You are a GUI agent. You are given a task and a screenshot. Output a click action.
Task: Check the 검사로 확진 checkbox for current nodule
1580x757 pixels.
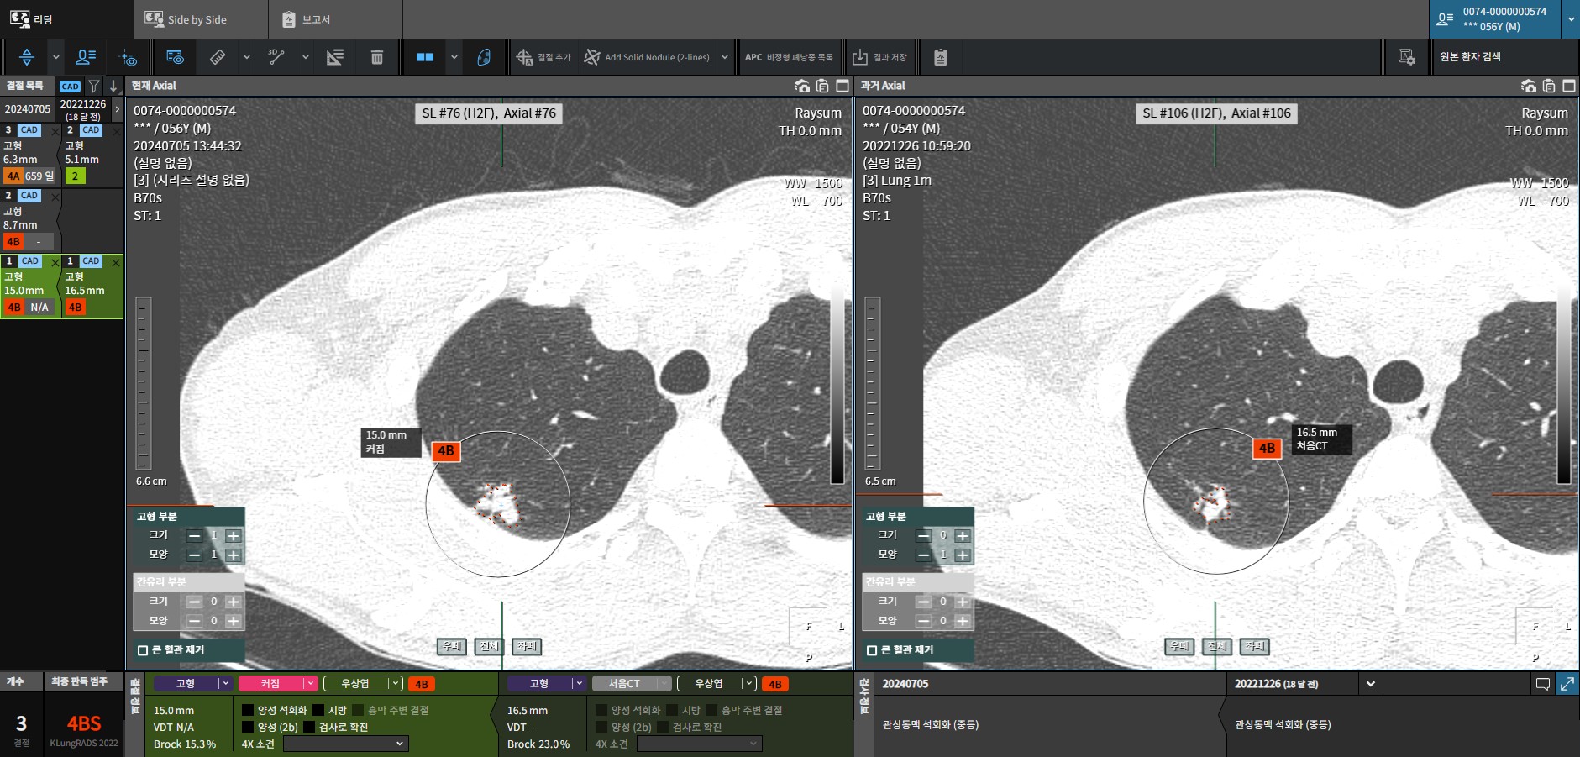[x=309, y=727]
